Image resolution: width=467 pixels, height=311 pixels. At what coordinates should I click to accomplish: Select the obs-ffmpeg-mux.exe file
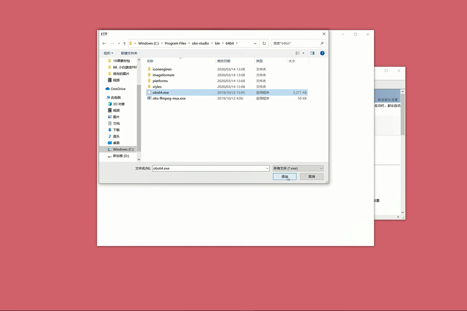point(227,98)
